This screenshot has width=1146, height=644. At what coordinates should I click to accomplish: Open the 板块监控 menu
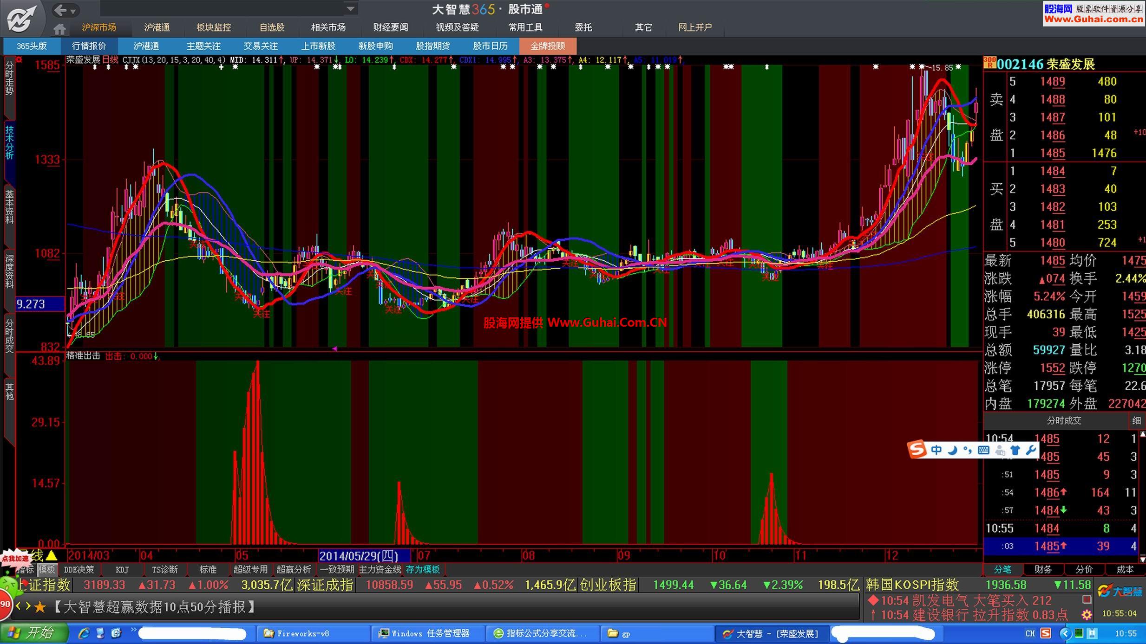(213, 27)
